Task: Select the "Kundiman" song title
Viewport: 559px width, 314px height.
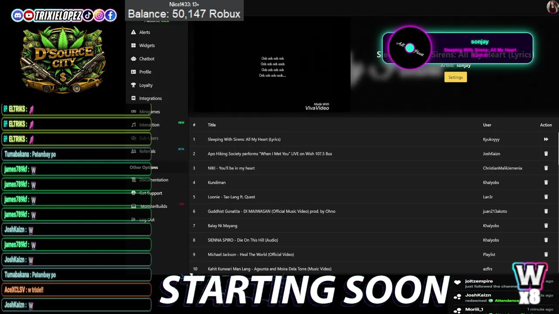Action: [217, 183]
